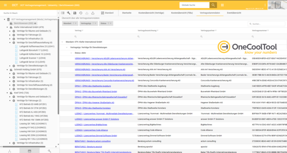Click the company icon of Kiefer International GmbH
The image size is (287, 153).
tap(11, 27)
